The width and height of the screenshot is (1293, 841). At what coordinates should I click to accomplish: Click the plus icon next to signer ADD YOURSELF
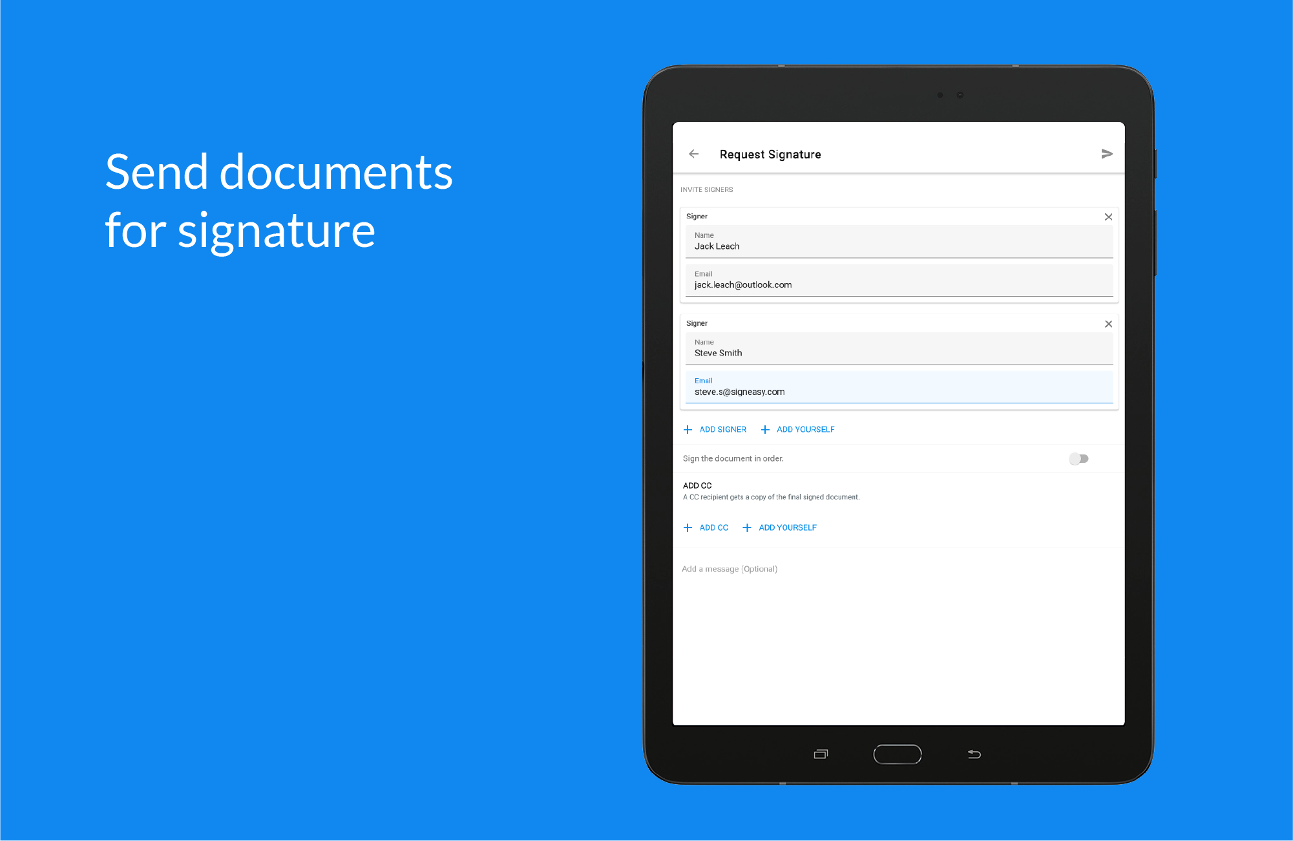(x=765, y=429)
